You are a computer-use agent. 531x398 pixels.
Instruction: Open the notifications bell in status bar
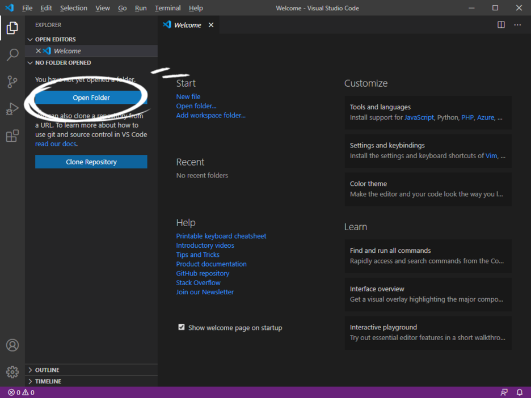coord(520,392)
